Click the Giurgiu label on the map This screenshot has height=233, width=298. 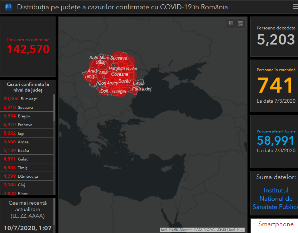[119, 92]
